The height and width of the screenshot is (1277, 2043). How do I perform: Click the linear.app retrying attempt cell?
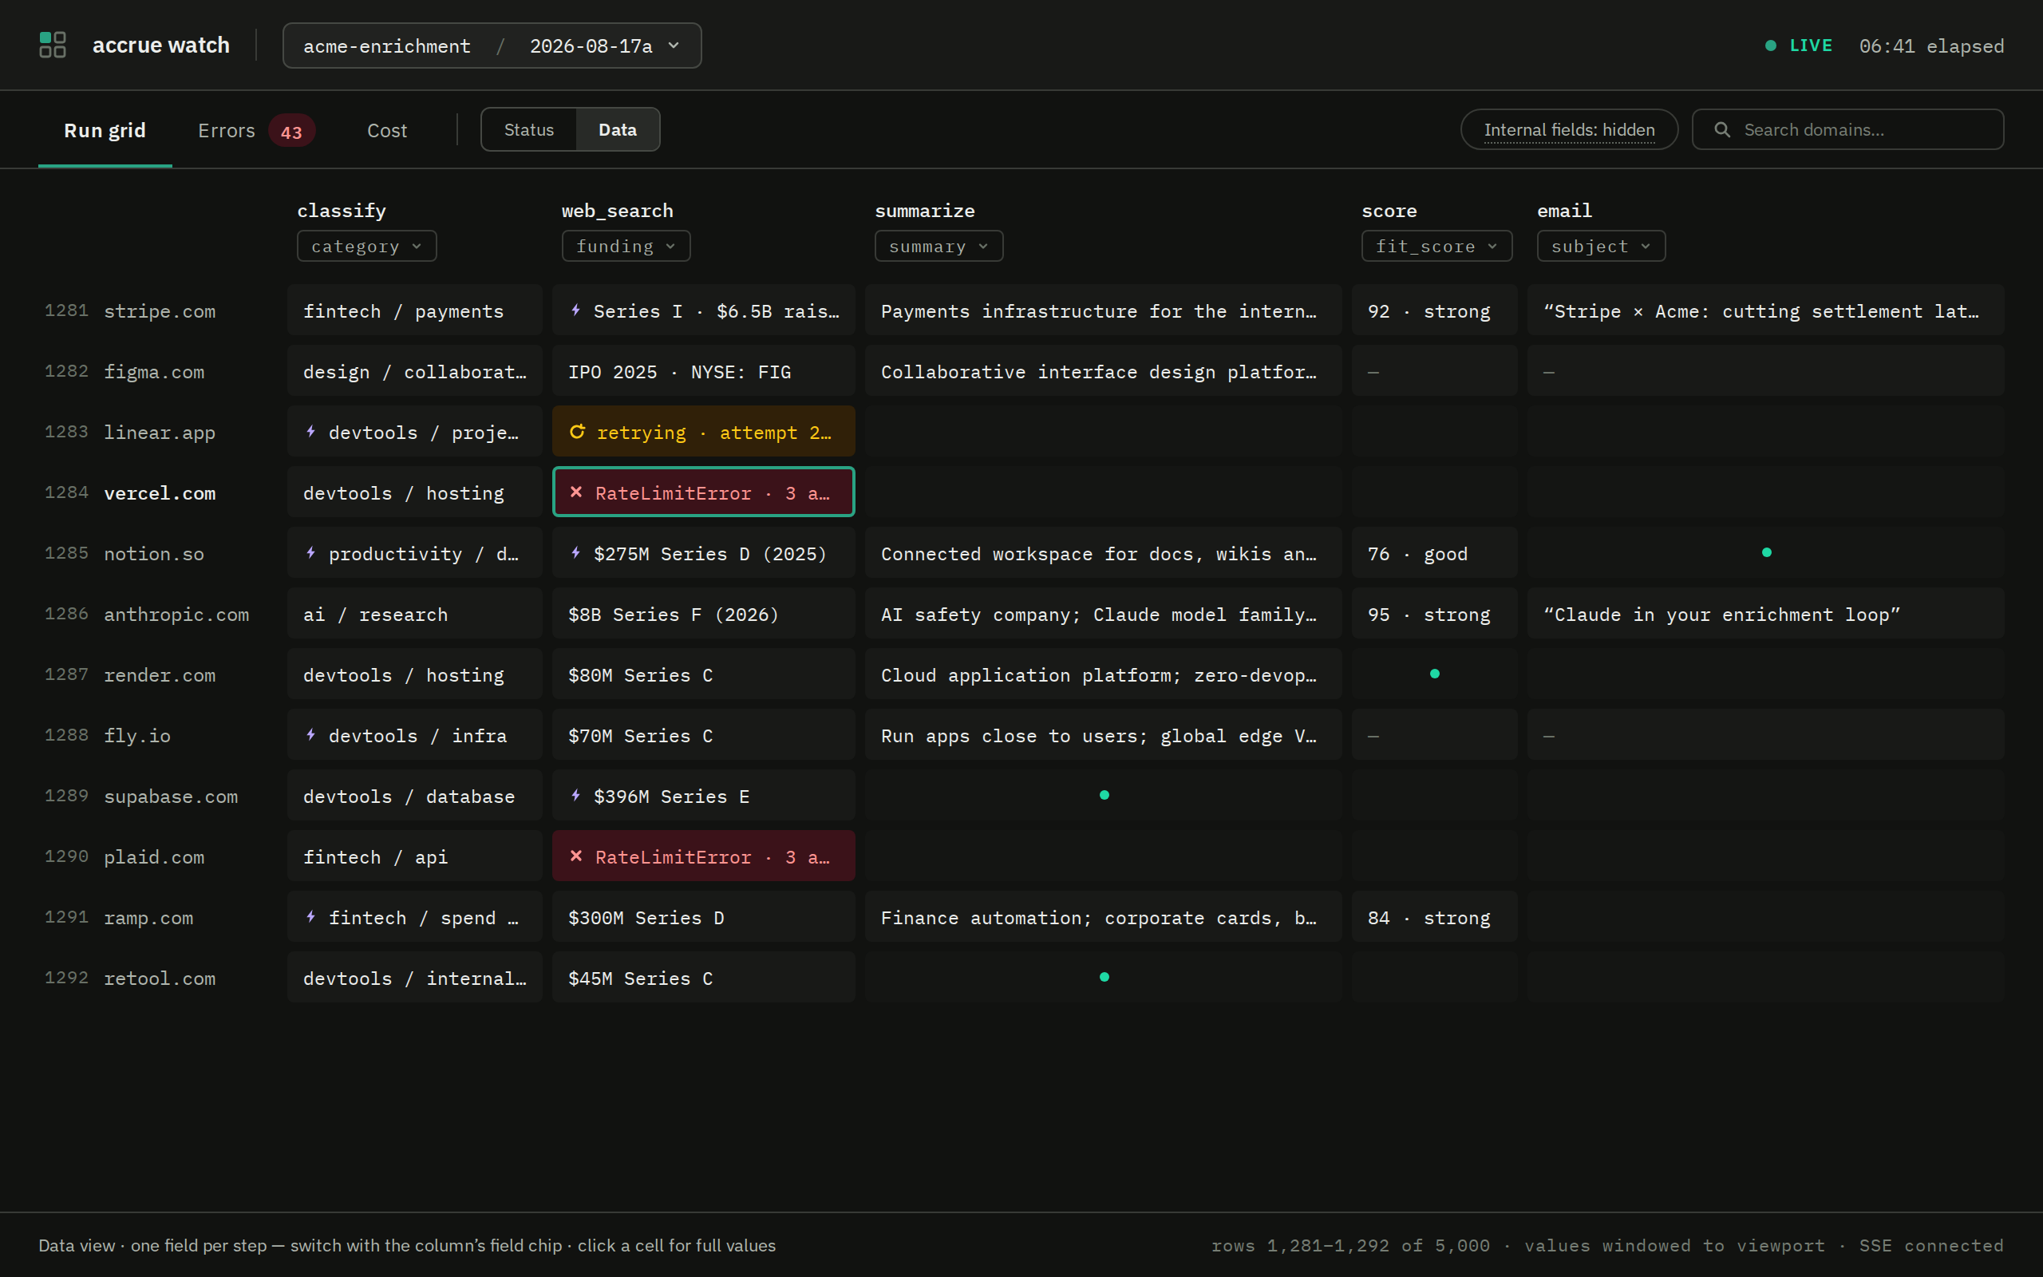(x=703, y=431)
